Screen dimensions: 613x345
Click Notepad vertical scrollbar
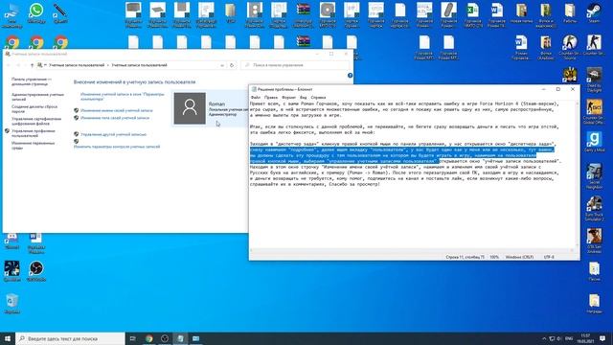(577, 174)
